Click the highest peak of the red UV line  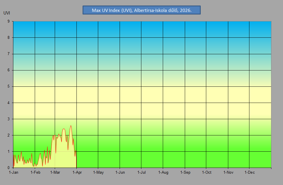[71, 126]
